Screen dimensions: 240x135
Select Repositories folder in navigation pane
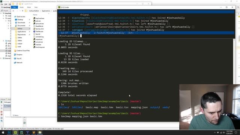click(x=21, y=34)
